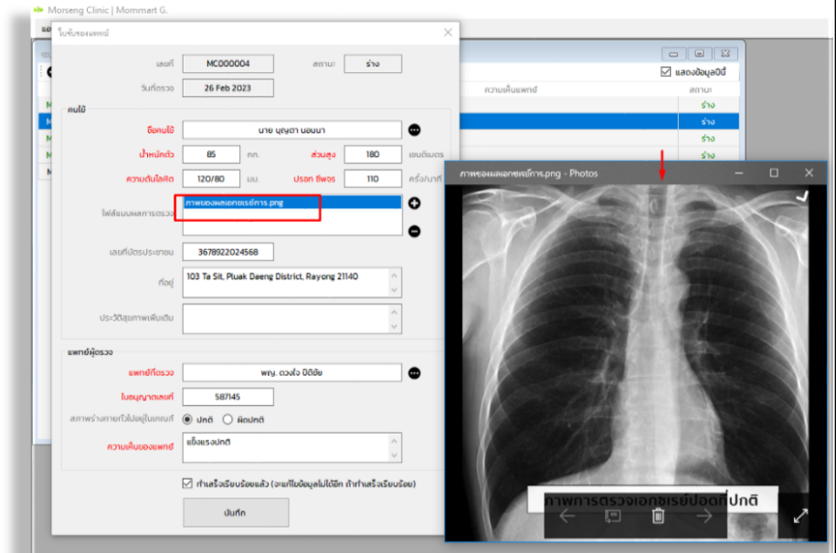Select the ปกติ radio button
The width and height of the screenshot is (836, 553).
click(188, 419)
